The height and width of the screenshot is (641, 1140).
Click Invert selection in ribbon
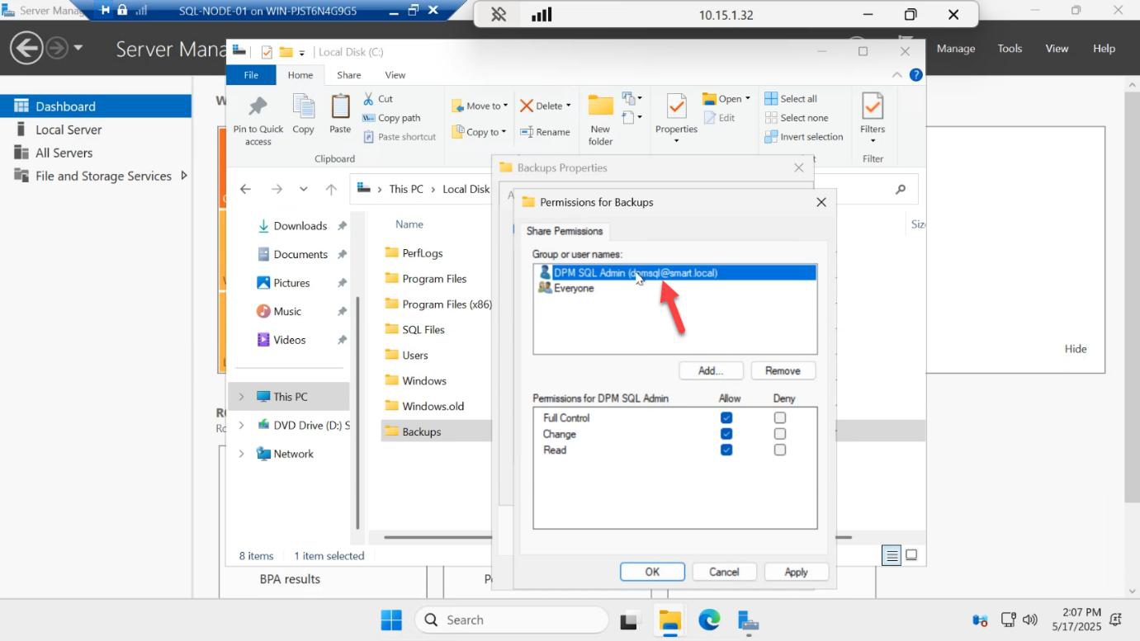804,137
